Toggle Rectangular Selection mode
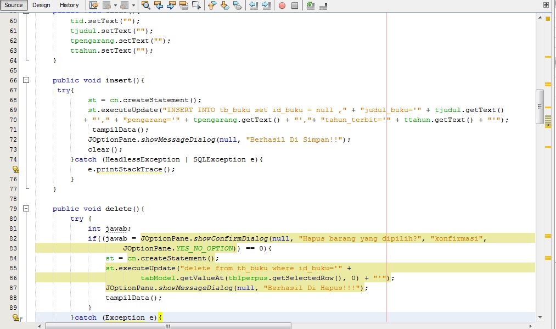The height and width of the screenshot is (329, 556). 195,5
